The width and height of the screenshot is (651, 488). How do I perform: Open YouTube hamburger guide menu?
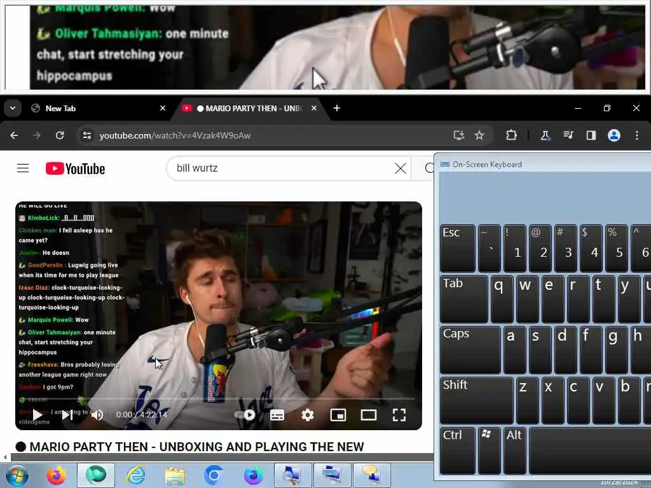[x=23, y=168]
